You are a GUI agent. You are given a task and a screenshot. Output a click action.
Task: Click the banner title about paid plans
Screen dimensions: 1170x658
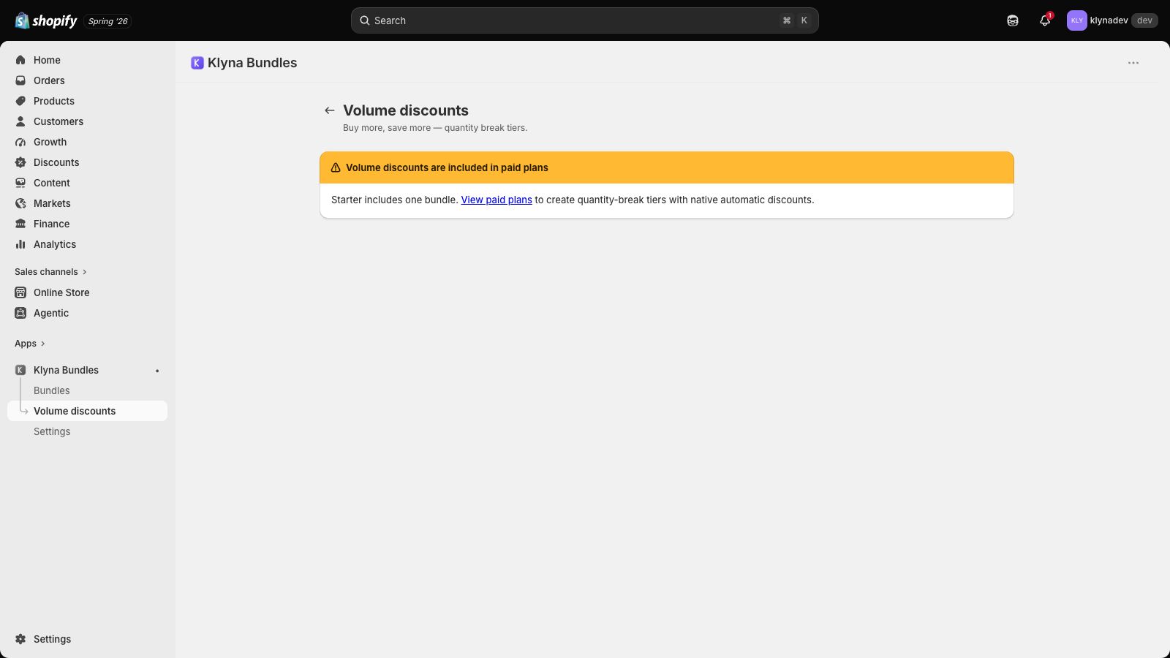point(447,167)
